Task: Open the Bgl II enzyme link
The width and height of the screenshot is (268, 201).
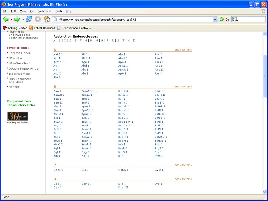Action: coord(57,152)
